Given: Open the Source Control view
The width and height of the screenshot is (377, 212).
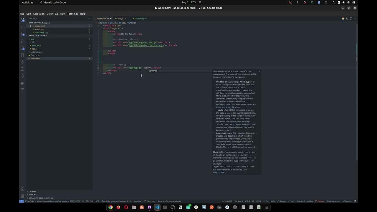Looking at the screenshot, I should [x=22, y=34].
